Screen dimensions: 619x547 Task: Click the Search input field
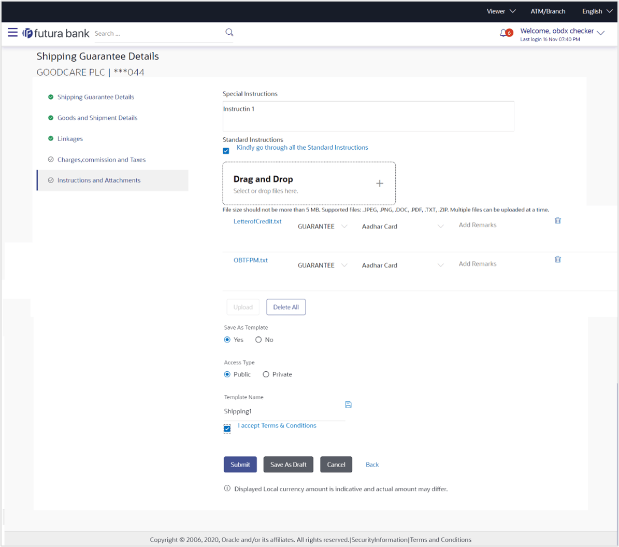coord(158,34)
